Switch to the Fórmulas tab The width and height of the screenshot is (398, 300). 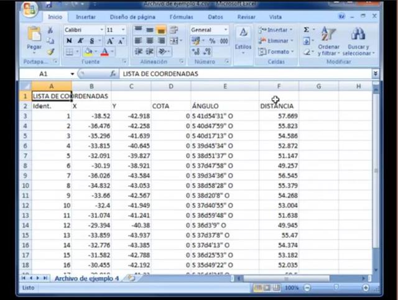[x=181, y=17]
